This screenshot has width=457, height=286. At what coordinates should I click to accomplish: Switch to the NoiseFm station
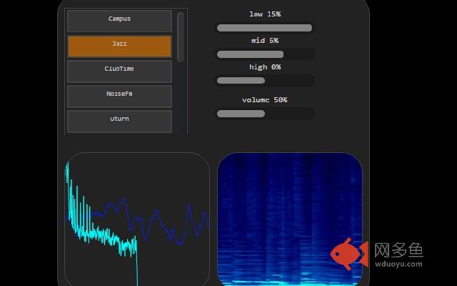coord(119,97)
